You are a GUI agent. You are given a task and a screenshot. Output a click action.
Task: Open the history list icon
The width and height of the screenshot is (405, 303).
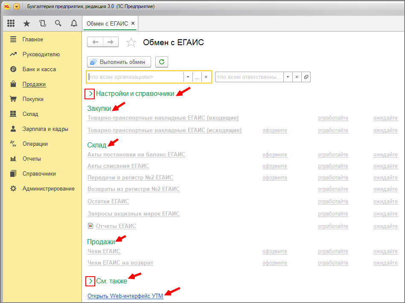pyautogui.click(x=42, y=23)
